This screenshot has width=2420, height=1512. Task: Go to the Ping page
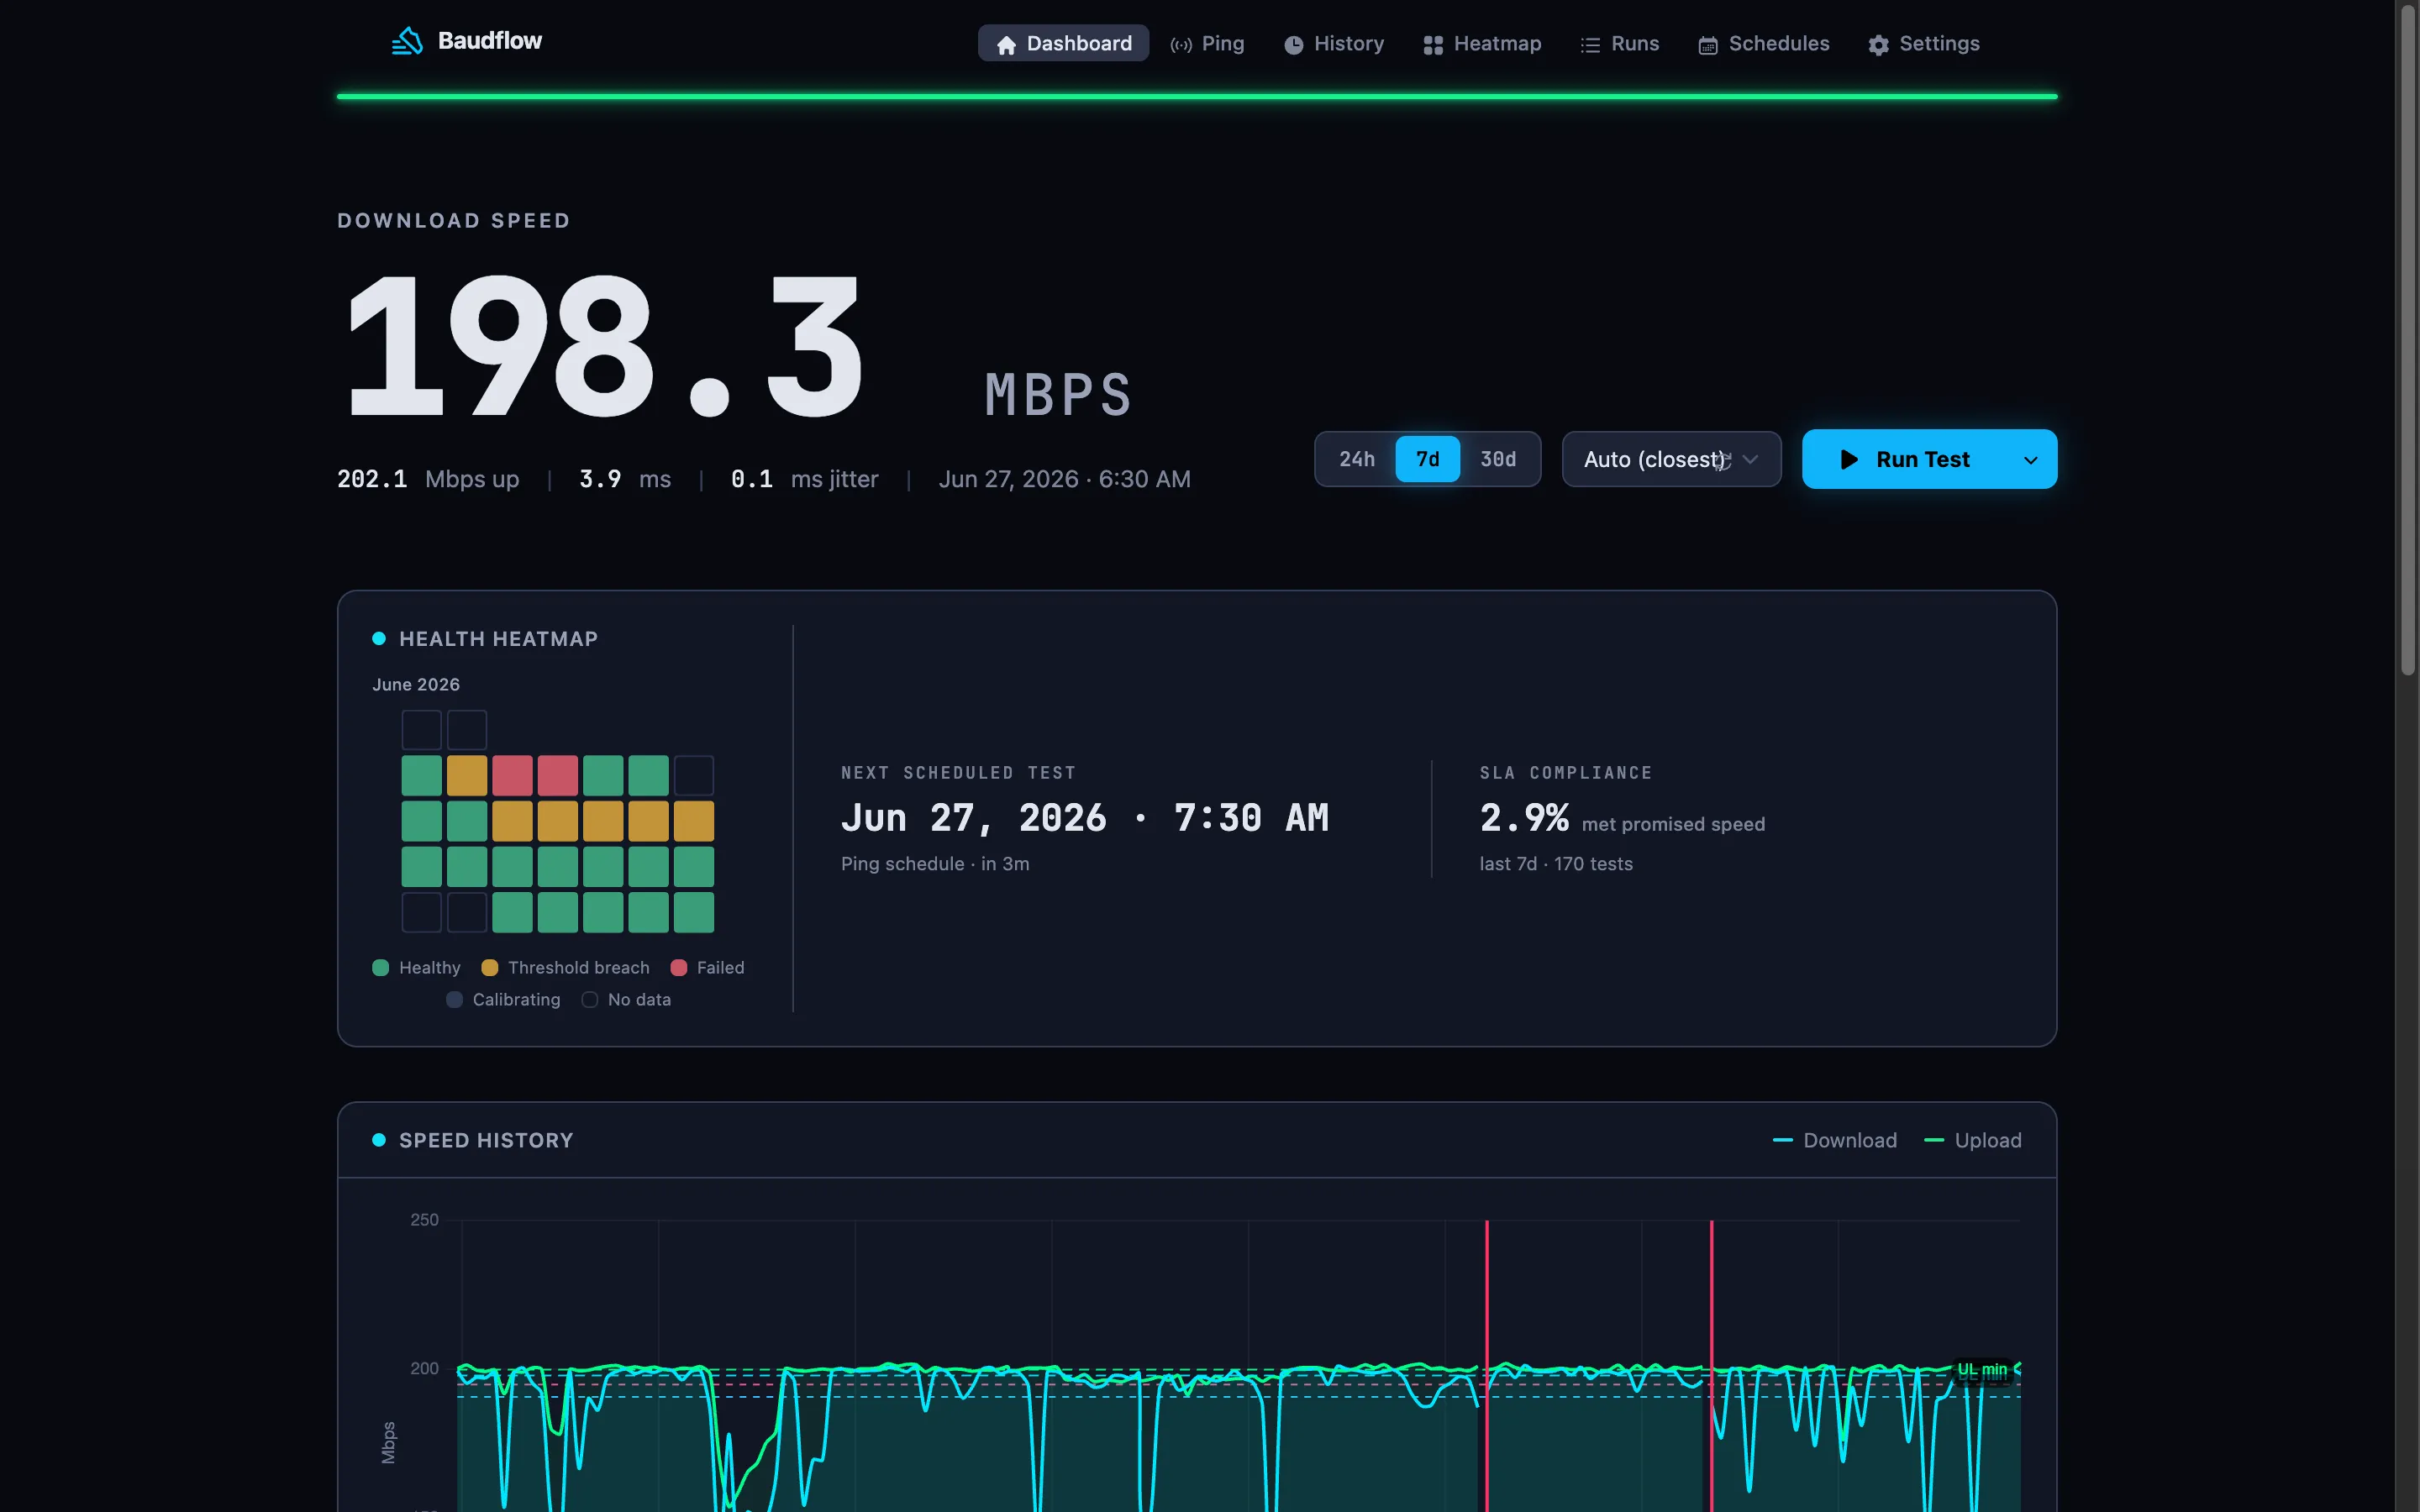[x=1207, y=43]
